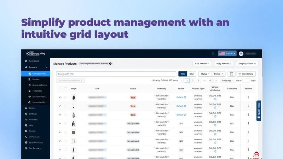Click the user avatar M icon
This screenshot has width=283, height=159.
pyautogui.click(x=241, y=54)
